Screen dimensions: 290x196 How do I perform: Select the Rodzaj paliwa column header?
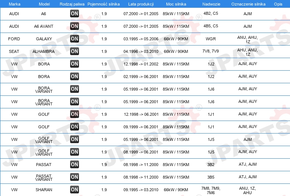(x=72, y=4)
